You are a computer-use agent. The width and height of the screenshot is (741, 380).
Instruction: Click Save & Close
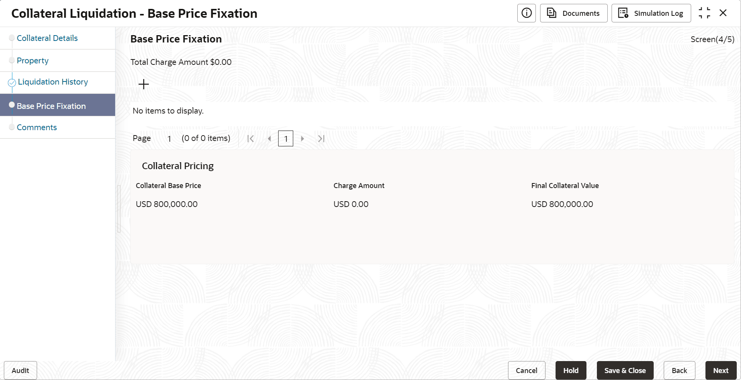point(625,370)
